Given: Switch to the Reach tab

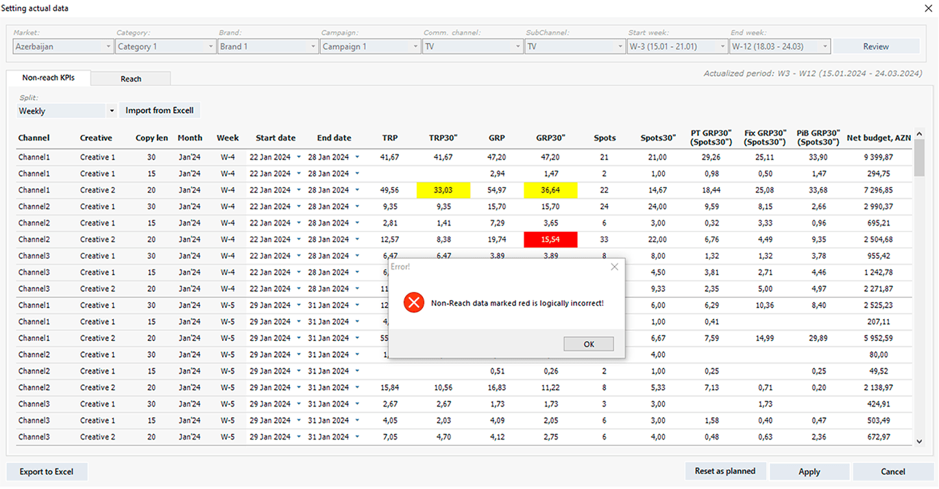Looking at the screenshot, I should point(131,79).
